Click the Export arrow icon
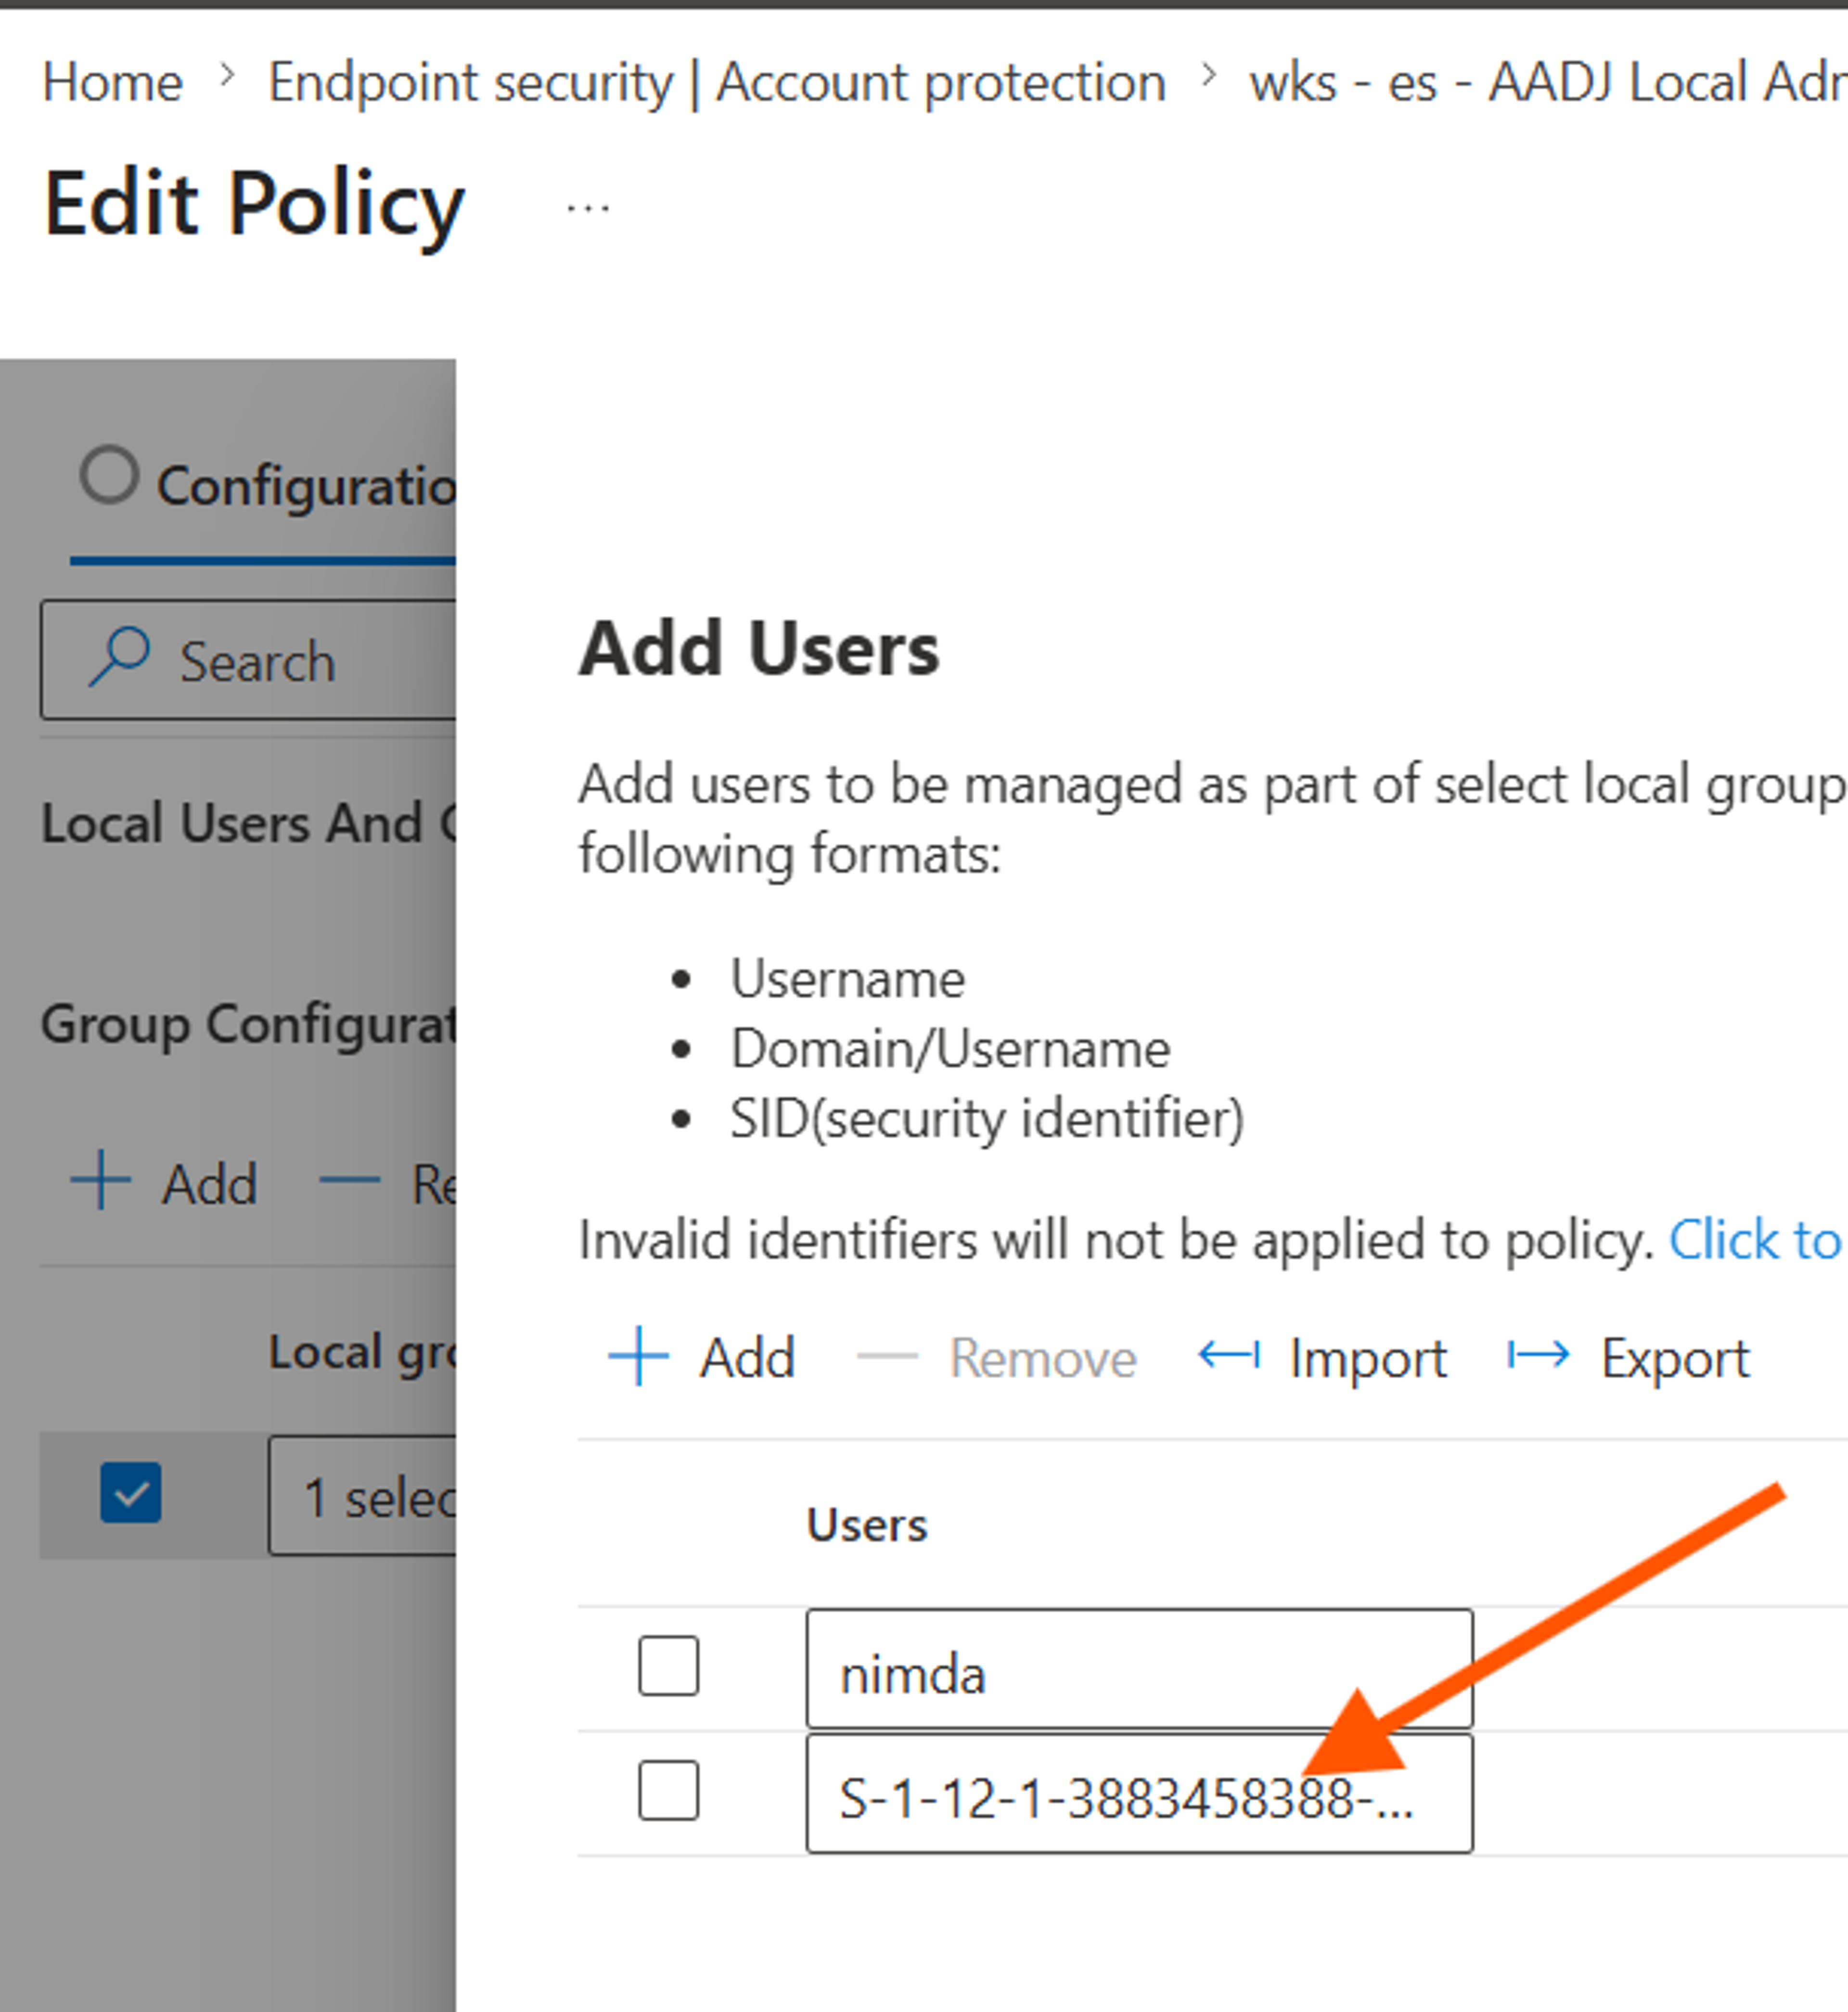This screenshot has width=1848, height=2012. (1539, 1356)
